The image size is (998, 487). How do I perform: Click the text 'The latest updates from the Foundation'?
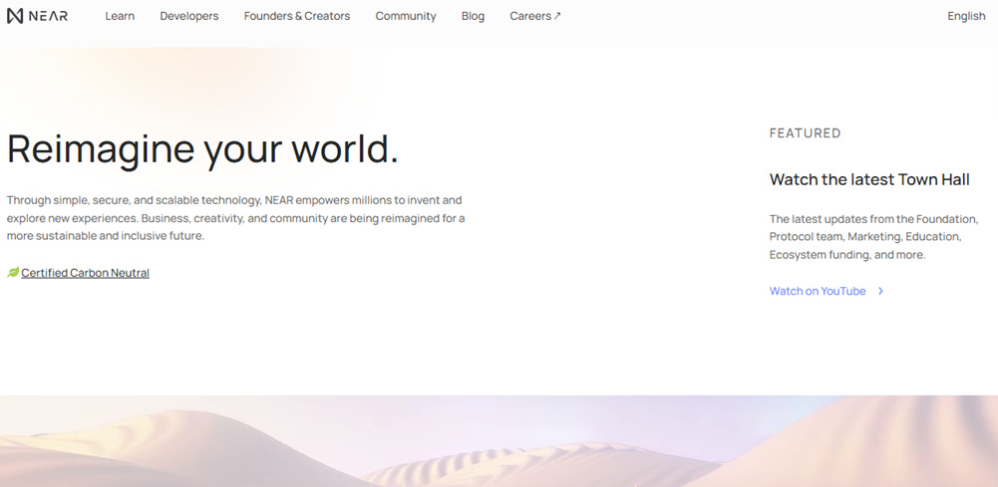(873, 219)
